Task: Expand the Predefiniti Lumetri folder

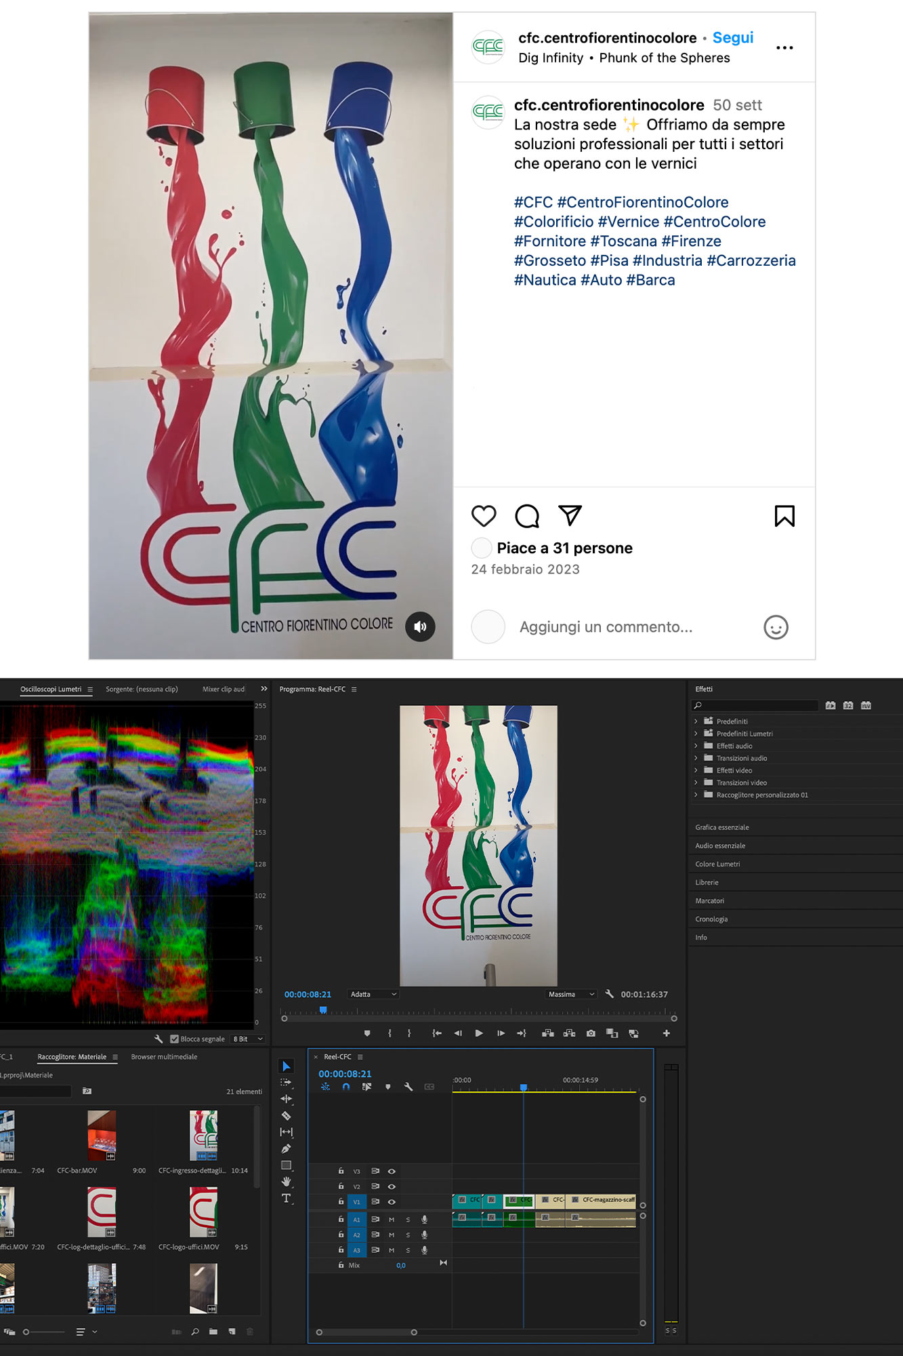Action: (x=696, y=733)
